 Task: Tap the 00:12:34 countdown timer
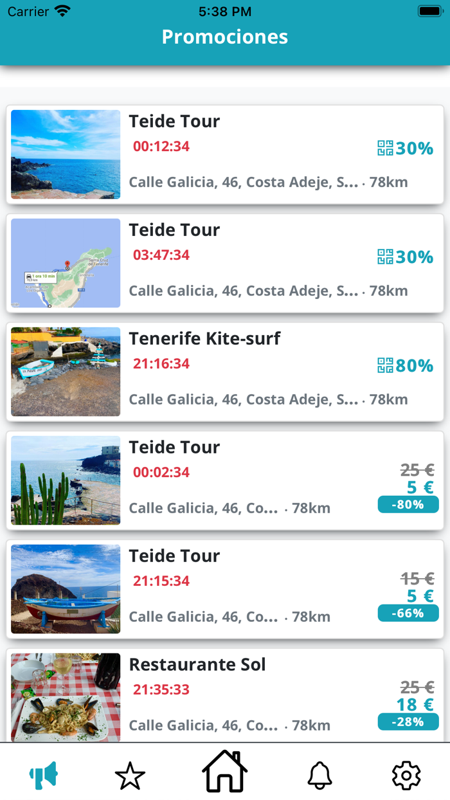(x=161, y=147)
